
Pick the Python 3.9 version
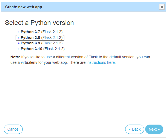[x=30, y=43]
